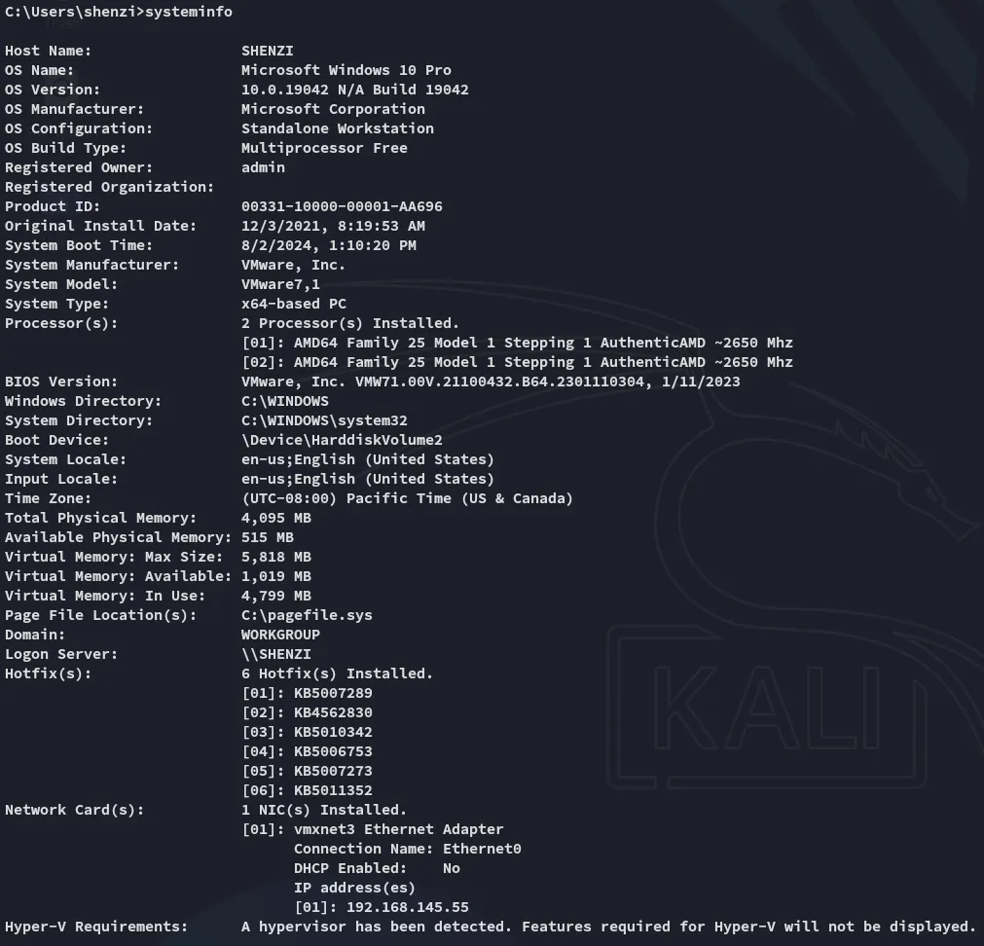Click system type 'x64-based PC'
The width and height of the screenshot is (984, 946).
point(294,304)
